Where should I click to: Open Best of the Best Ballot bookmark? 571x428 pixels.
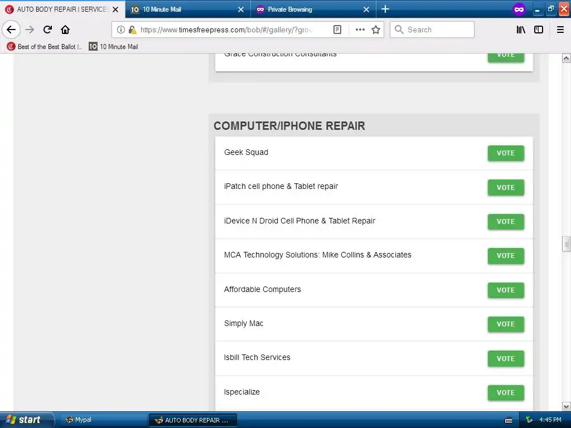(x=45, y=47)
